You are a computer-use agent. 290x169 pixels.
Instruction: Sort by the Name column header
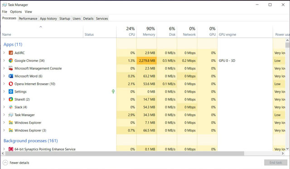[x=42, y=31]
